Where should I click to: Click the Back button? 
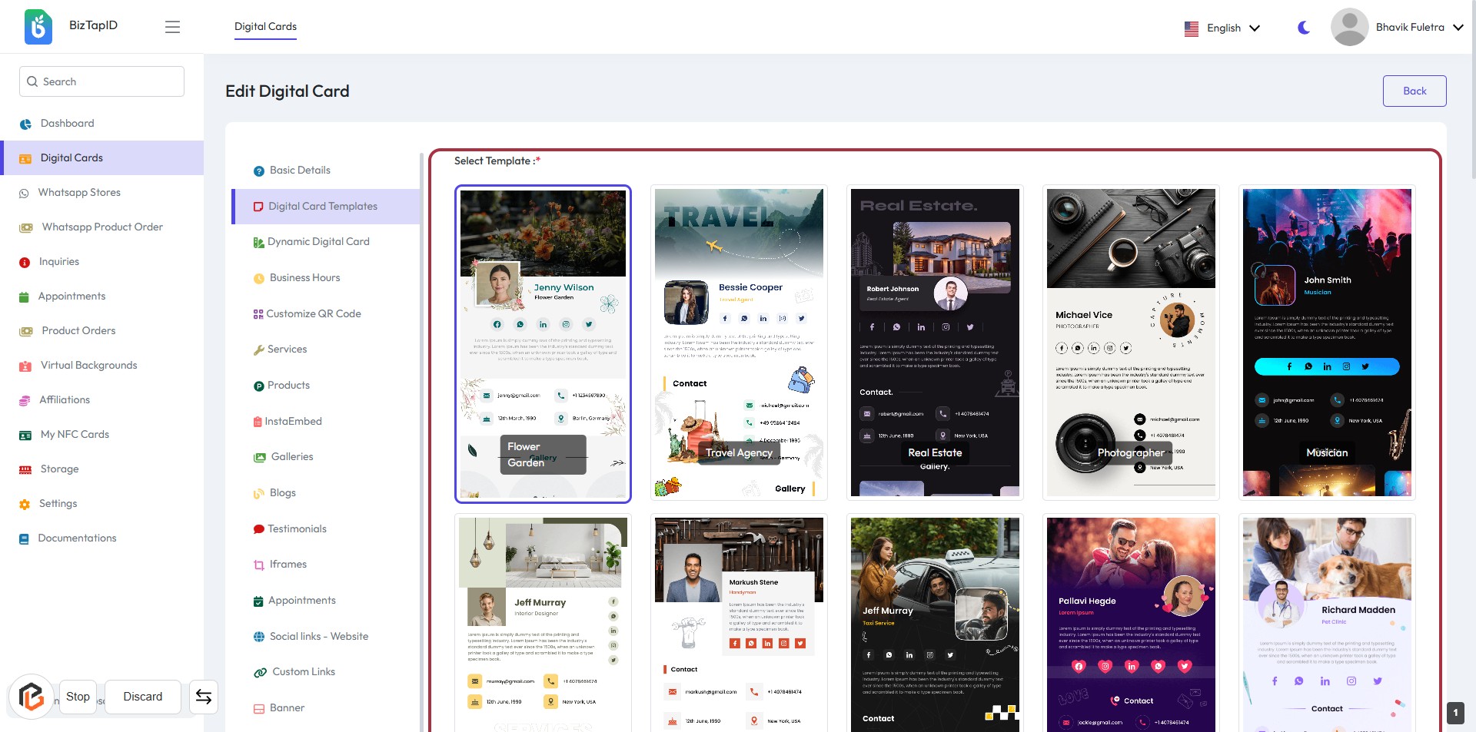tap(1414, 91)
